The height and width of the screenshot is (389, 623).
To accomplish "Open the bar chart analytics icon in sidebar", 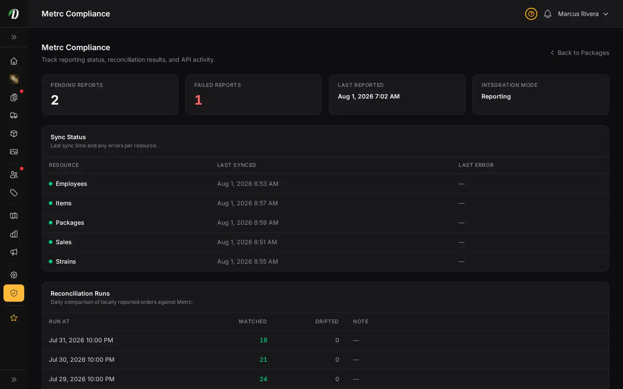I will pos(14,234).
